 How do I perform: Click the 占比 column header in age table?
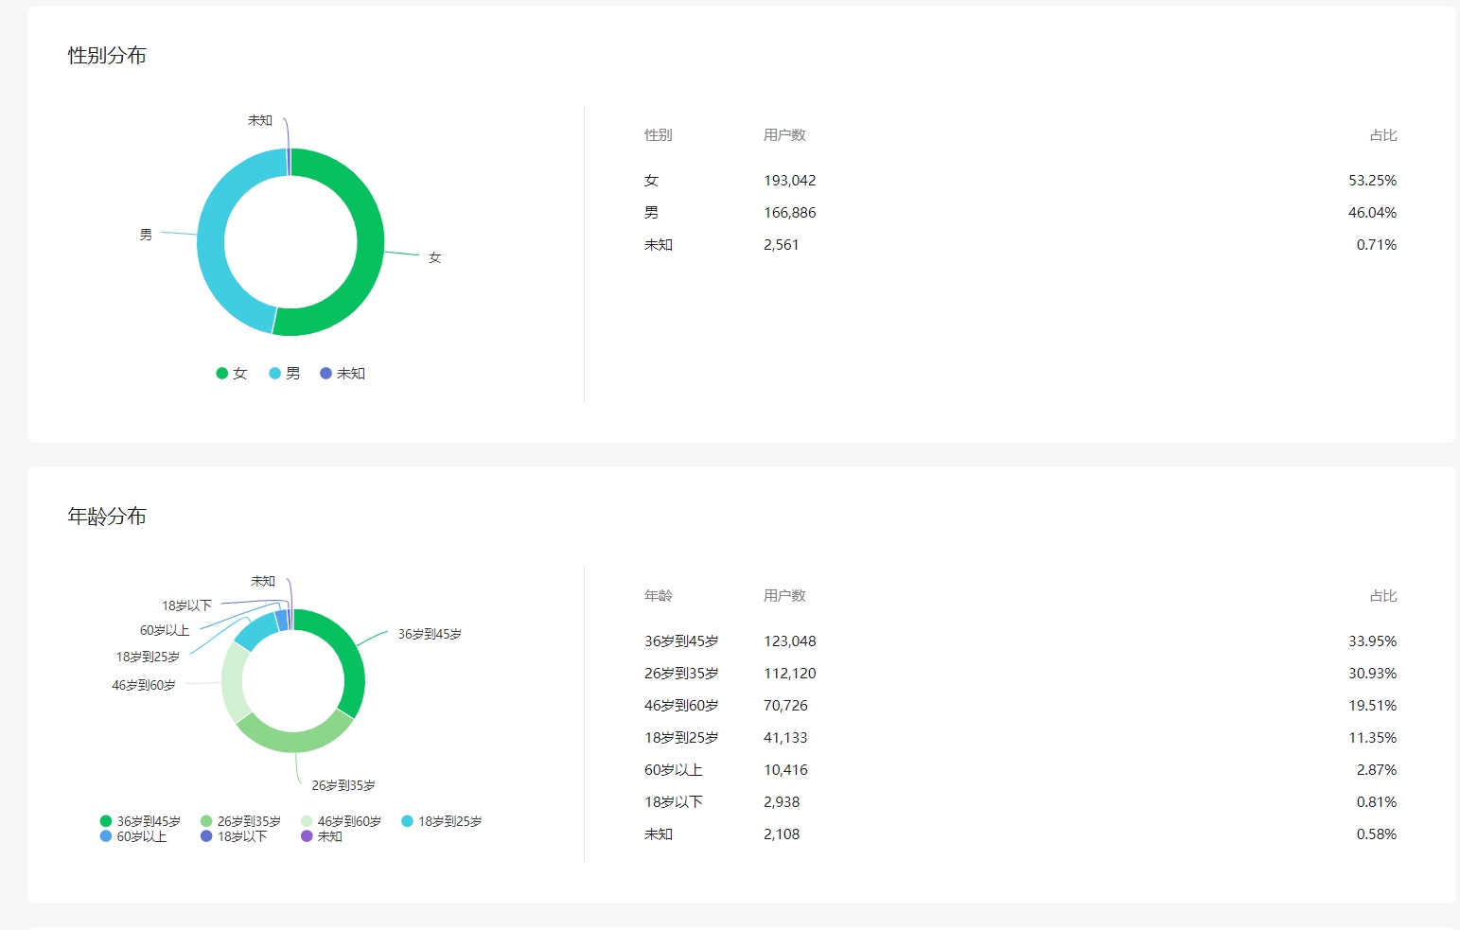[1383, 596]
